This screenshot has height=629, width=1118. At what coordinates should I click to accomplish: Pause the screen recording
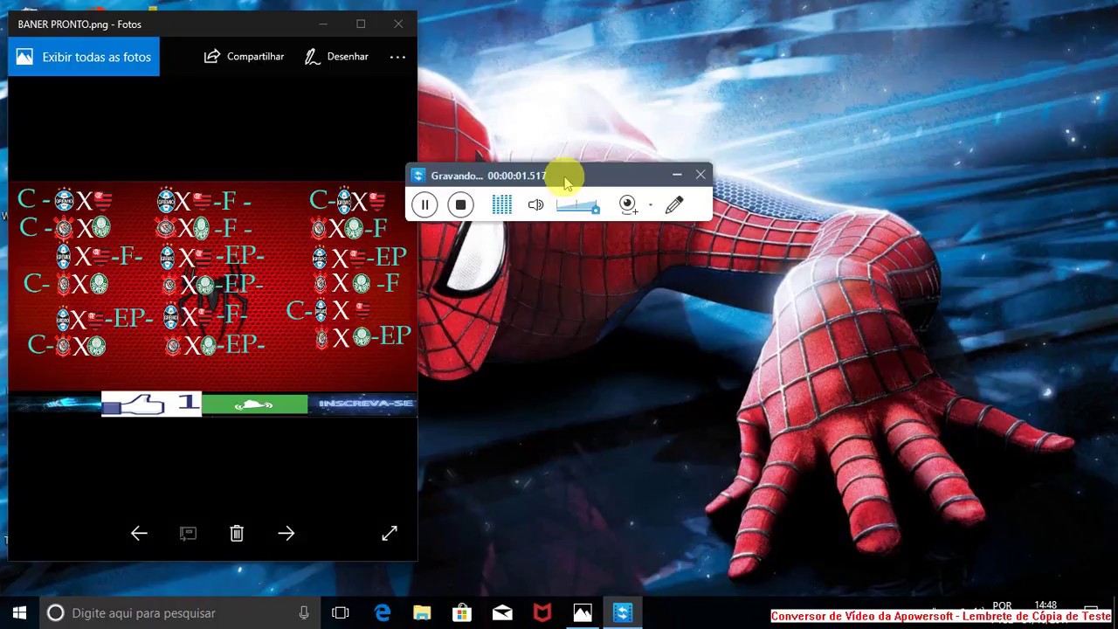point(424,205)
